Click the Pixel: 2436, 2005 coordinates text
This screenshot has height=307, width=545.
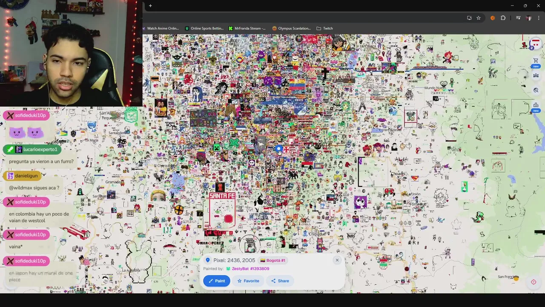(x=234, y=260)
